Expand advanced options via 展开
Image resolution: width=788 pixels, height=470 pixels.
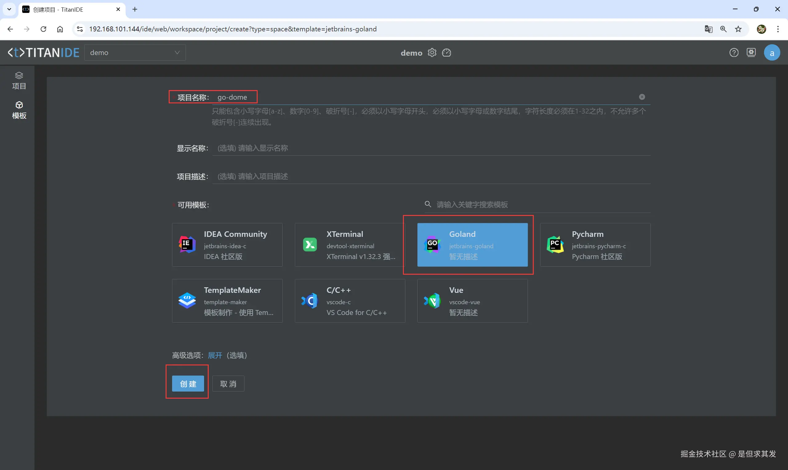tap(215, 355)
